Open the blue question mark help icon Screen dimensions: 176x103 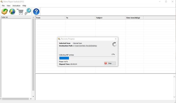[36, 12]
